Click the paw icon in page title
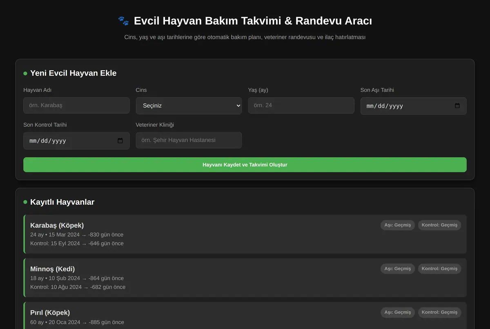 123,20
